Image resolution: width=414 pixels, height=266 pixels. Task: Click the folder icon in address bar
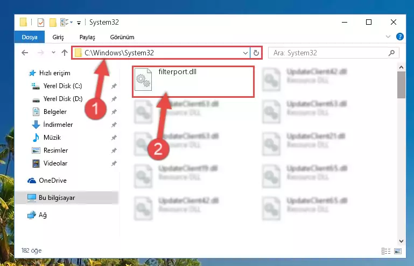pyautogui.click(x=78, y=53)
